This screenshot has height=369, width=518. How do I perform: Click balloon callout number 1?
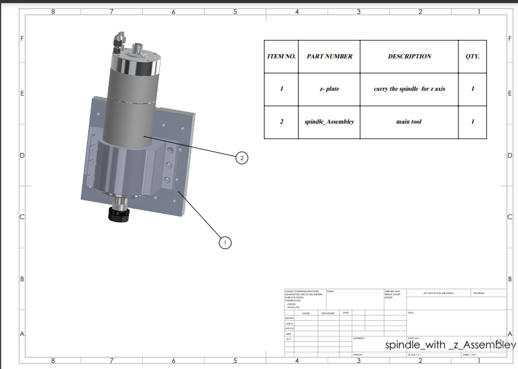(x=225, y=243)
